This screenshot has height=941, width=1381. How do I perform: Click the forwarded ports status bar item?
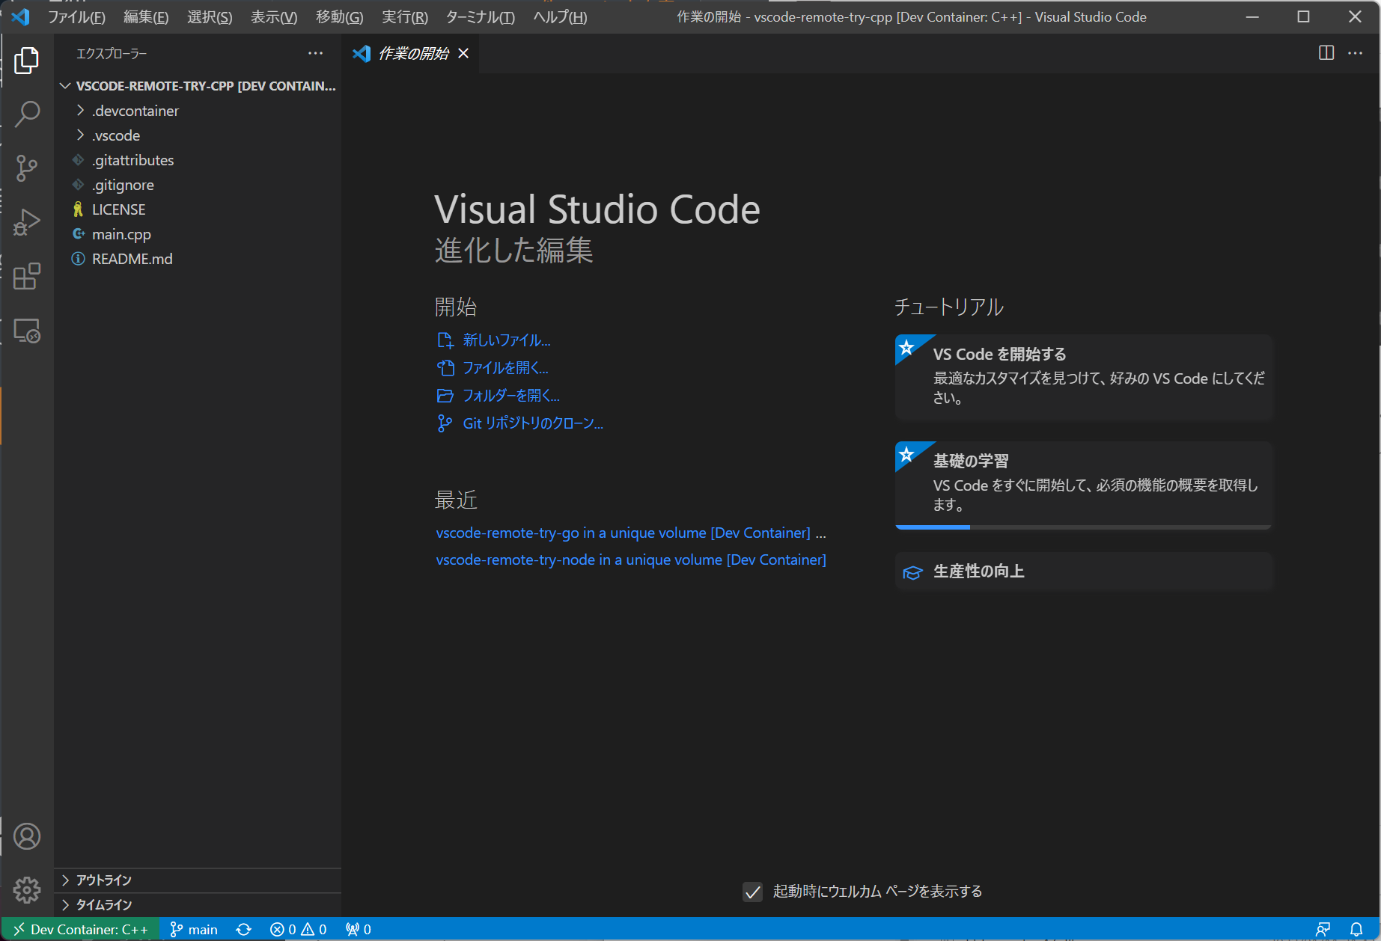coord(359,929)
